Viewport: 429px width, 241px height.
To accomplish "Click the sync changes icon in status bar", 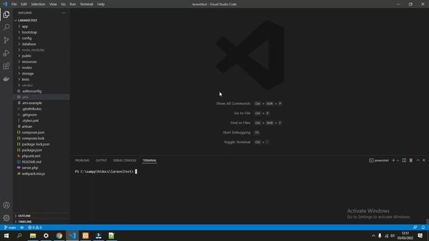I will pos(22,228).
